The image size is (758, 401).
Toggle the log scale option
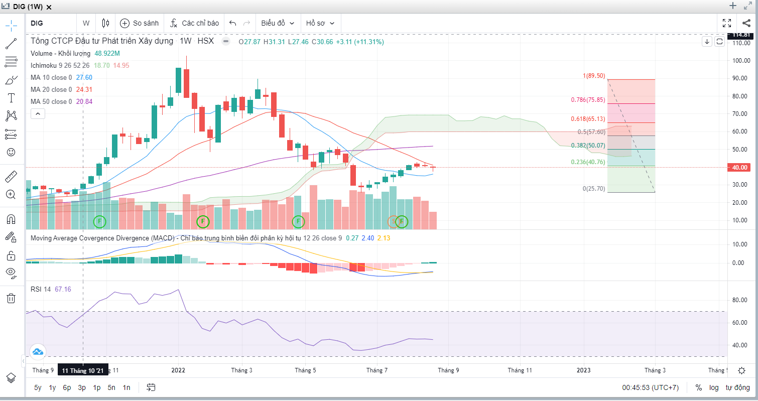pos(714,387)
